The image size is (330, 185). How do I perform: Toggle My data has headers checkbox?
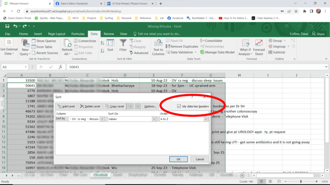click(179, 106)
